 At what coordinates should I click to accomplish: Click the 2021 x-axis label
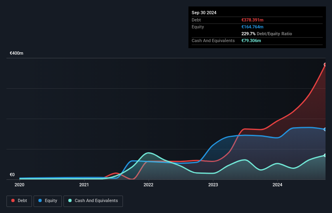84,185
